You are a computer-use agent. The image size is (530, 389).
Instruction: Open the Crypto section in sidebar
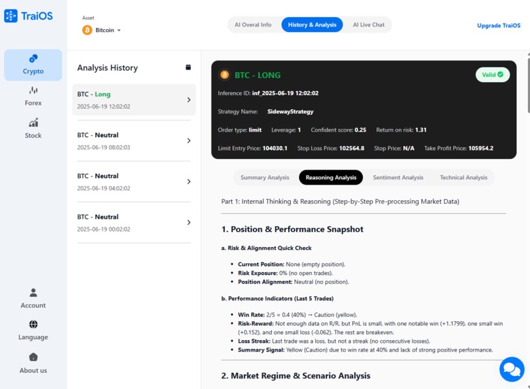coord(33,65)
